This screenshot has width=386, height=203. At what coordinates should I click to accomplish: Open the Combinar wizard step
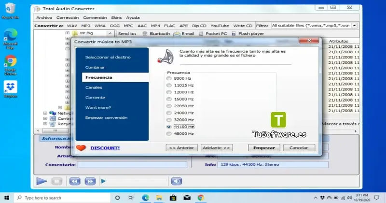pos(95,67)
